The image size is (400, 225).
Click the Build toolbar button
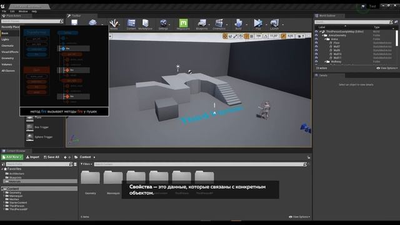coord(238,24)
